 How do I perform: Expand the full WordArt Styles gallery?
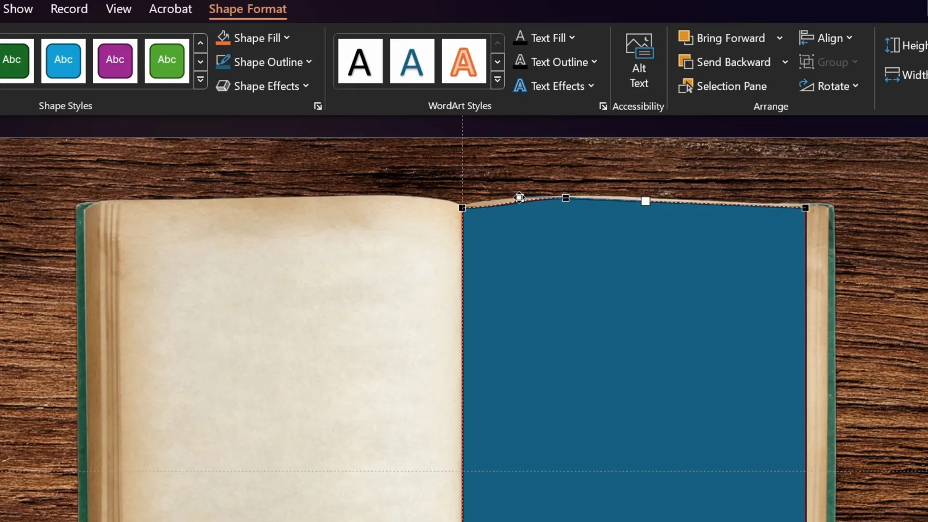[497, 80]
